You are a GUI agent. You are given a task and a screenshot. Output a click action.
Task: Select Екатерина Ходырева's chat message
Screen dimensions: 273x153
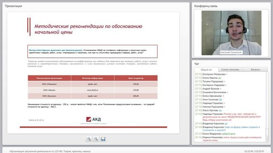[x=211, y=85]
